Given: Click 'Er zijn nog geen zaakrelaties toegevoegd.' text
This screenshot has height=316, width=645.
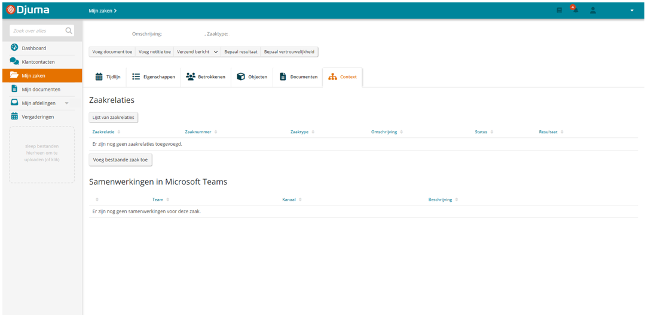Looking at the screenshot, I should 137,144.
